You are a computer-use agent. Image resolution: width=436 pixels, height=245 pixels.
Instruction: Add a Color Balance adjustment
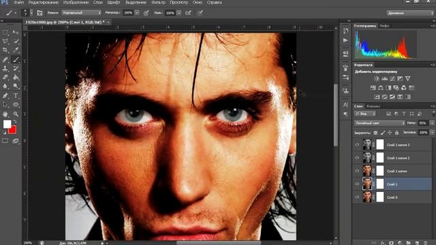tap(381, 88)
